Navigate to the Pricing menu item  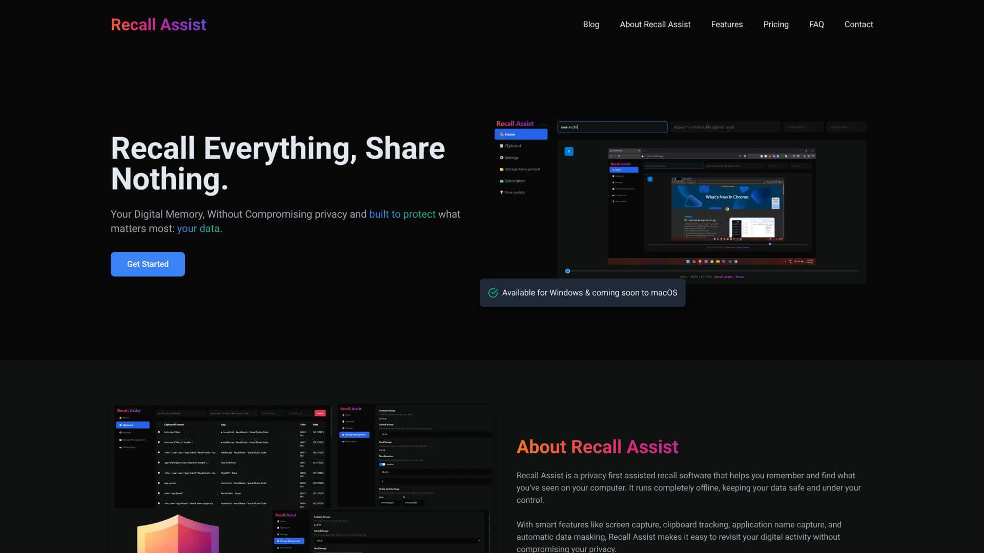point(776,24)
